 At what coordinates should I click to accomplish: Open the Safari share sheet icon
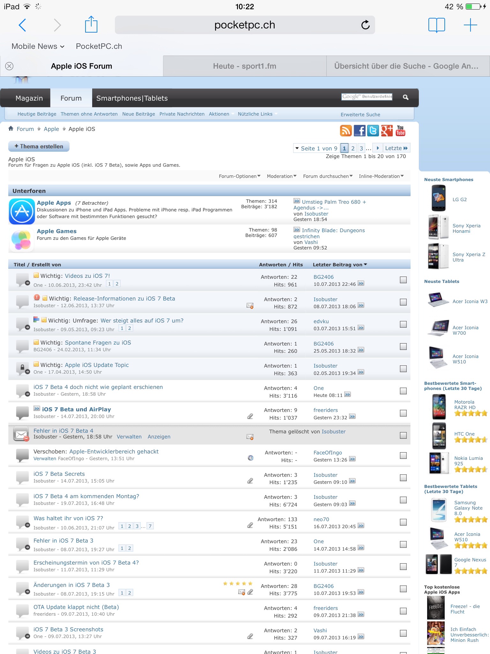point(91,24)
